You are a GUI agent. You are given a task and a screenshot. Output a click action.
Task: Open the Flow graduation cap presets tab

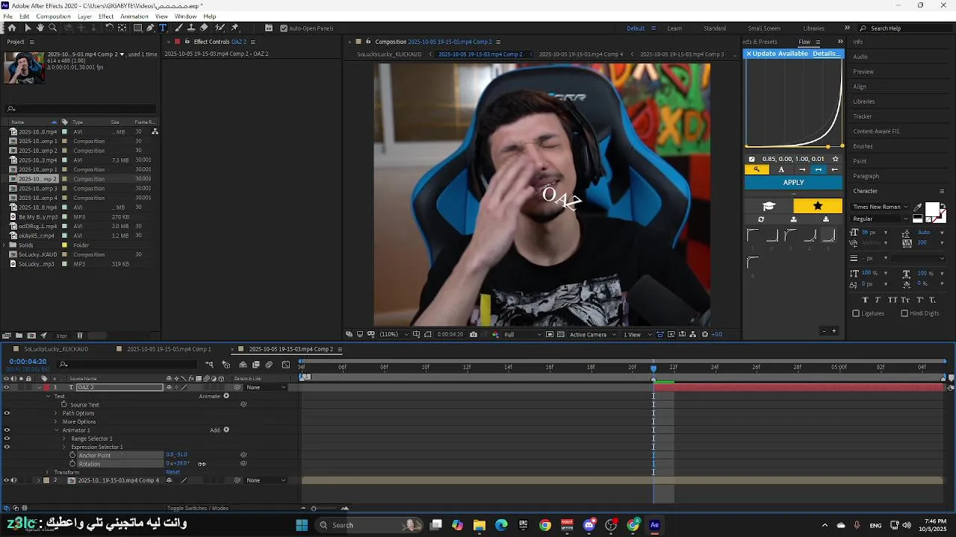tap(769, 206)
